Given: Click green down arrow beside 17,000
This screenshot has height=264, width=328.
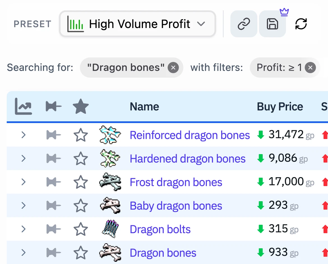Looking at the screenshot, I should 261,182.
